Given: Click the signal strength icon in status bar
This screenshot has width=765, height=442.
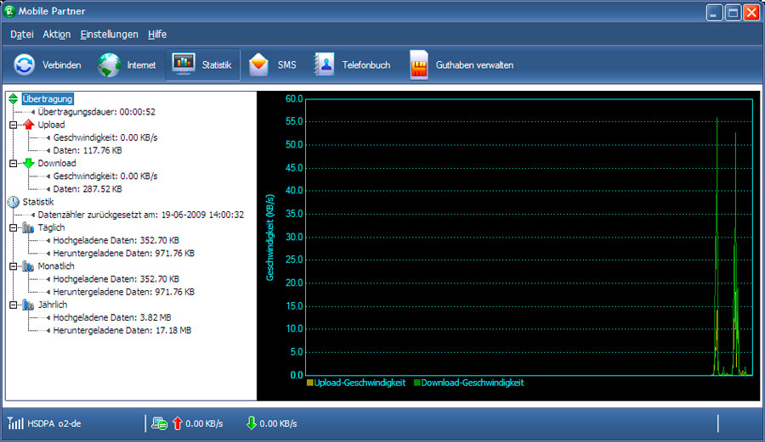Looking at the screenshot, I should [15, 422].
